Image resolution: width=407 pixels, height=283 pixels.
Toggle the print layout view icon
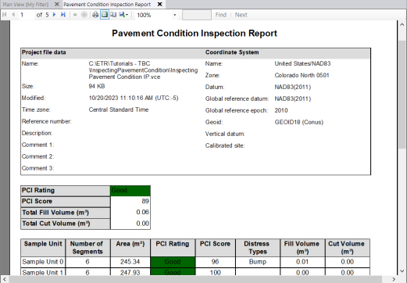[105, 15]
